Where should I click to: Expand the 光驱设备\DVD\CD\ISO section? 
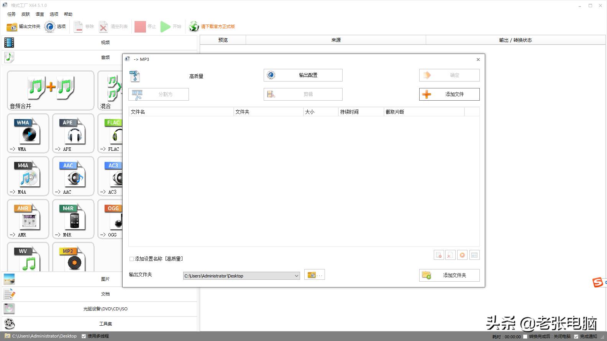coord(100,309)
